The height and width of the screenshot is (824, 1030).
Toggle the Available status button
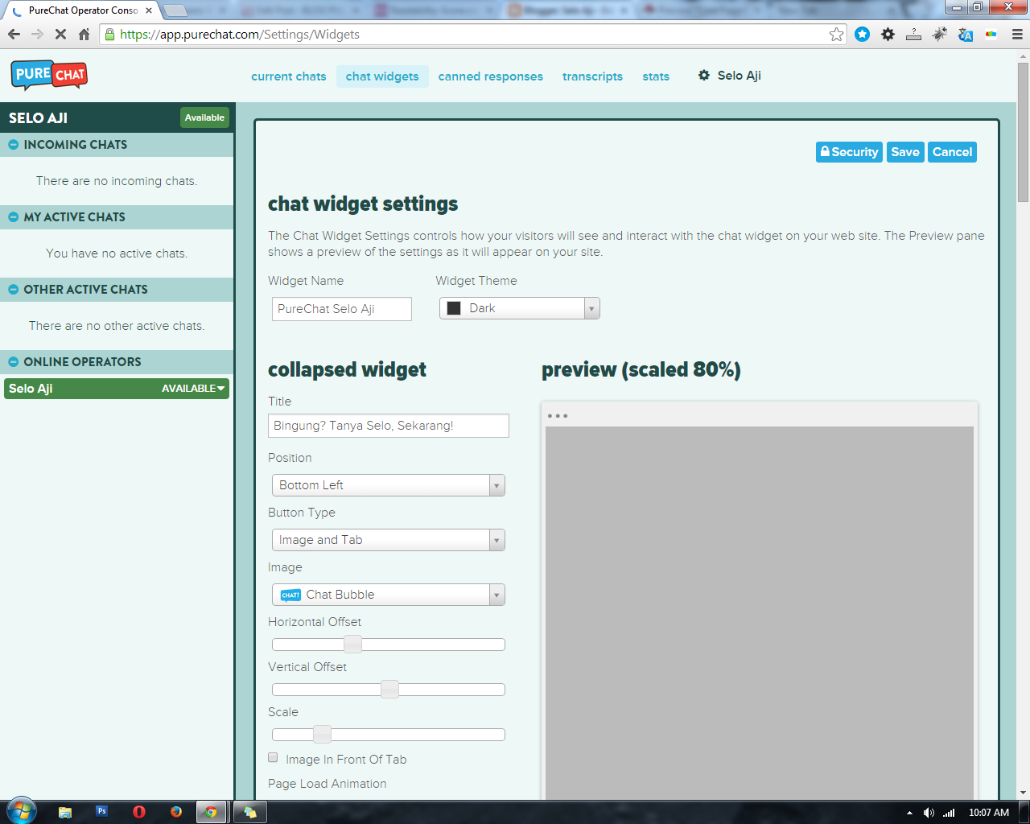pos(204,117)
